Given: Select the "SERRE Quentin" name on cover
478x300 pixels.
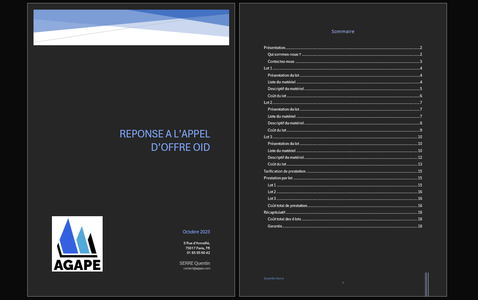Looking at the screenshot, I should (x=194, y=263).
